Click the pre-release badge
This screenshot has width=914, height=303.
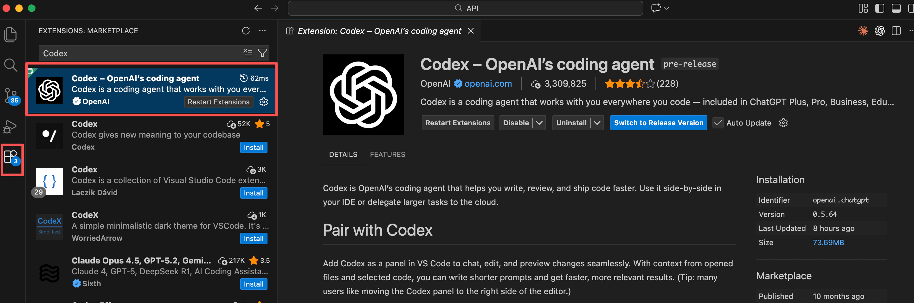(690, 64)
